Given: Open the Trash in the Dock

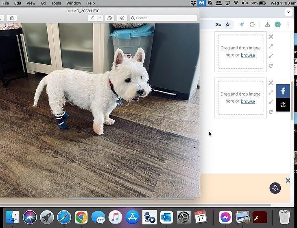Looking at the screenshot, I should [x=284, y=217].
